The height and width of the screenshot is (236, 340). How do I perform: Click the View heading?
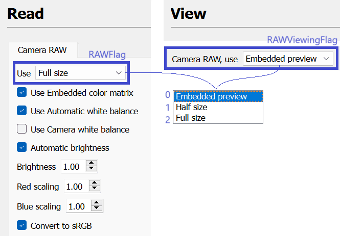189,14
